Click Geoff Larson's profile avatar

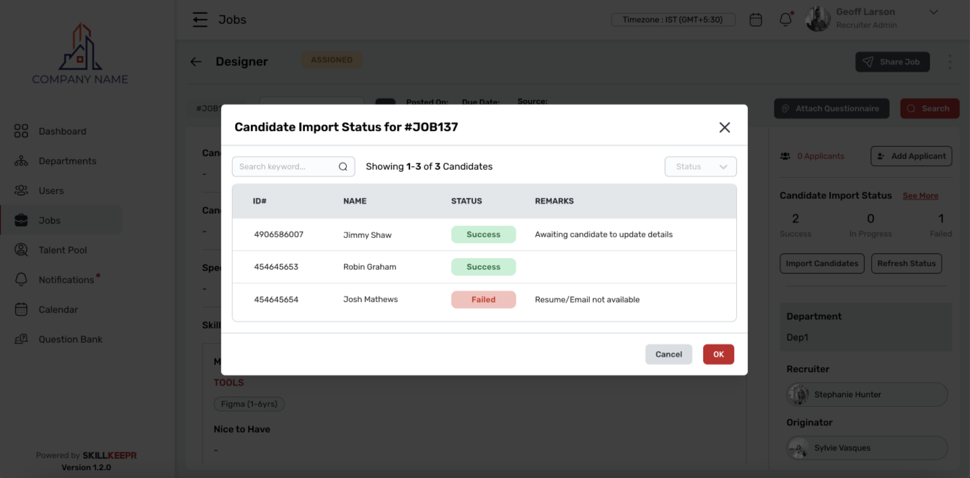pyautogui.click(x=818, y=19)
